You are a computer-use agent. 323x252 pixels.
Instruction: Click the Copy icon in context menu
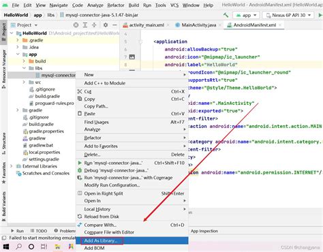pos(80,99)
